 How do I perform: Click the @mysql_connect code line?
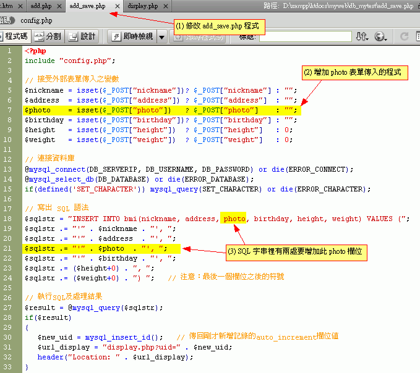pos(189,170)
